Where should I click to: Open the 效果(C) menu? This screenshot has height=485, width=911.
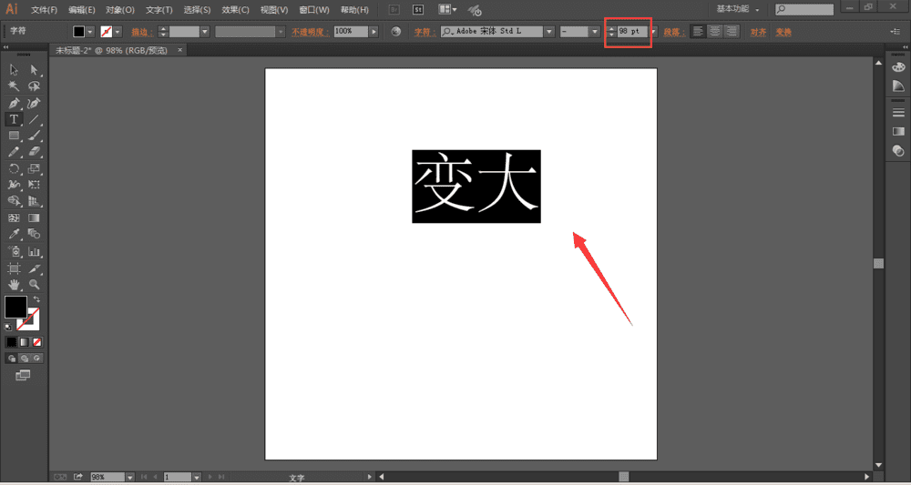click(x=235, y=10)
